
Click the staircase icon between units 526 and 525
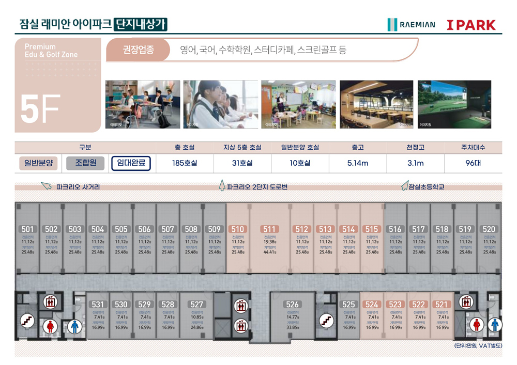(326, 321)
